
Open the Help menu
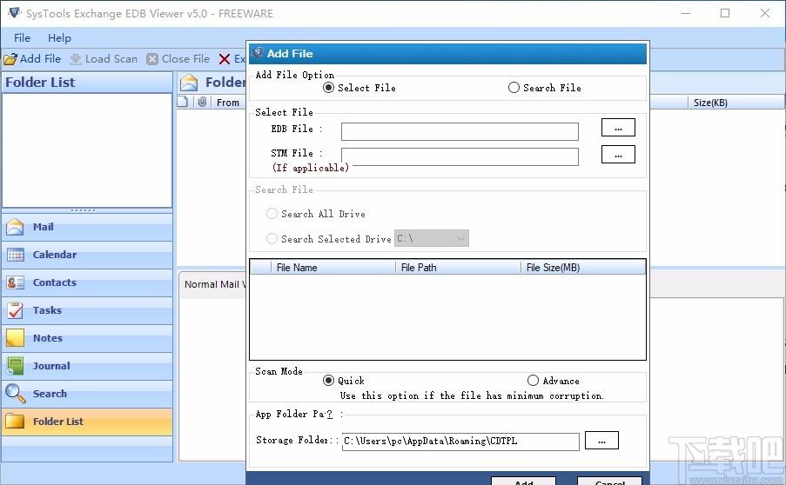click(x=59, y=37)
